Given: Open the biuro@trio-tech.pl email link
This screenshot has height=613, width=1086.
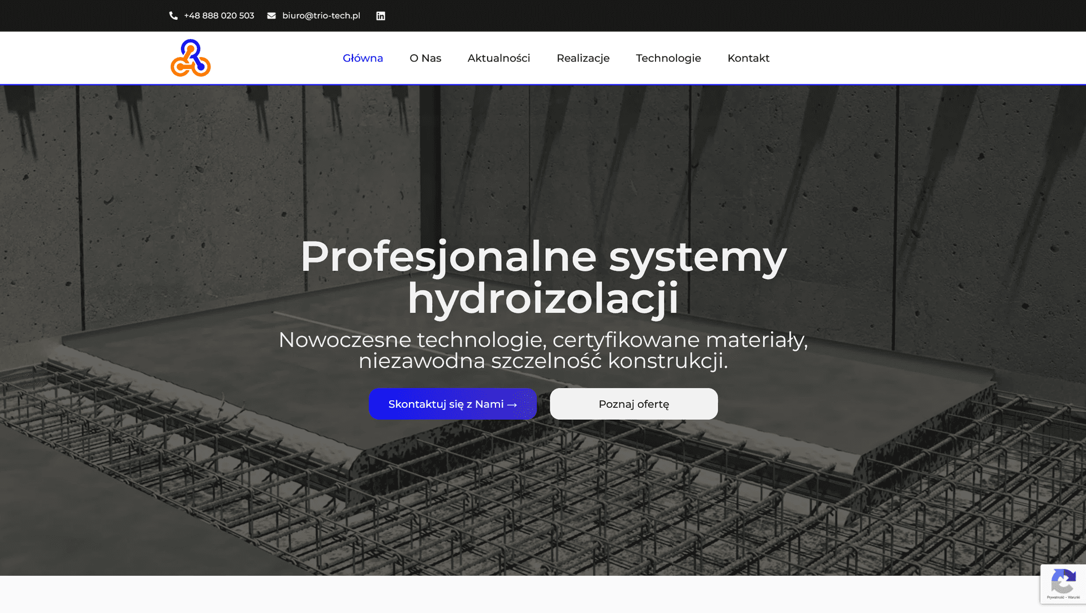Looking at the screenshot, I should [x=321, y=16].
